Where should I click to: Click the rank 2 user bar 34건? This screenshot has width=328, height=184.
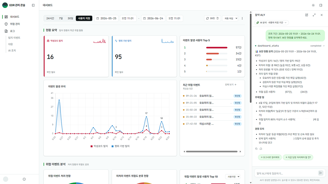pyautogui.click(x=217, y=53)
